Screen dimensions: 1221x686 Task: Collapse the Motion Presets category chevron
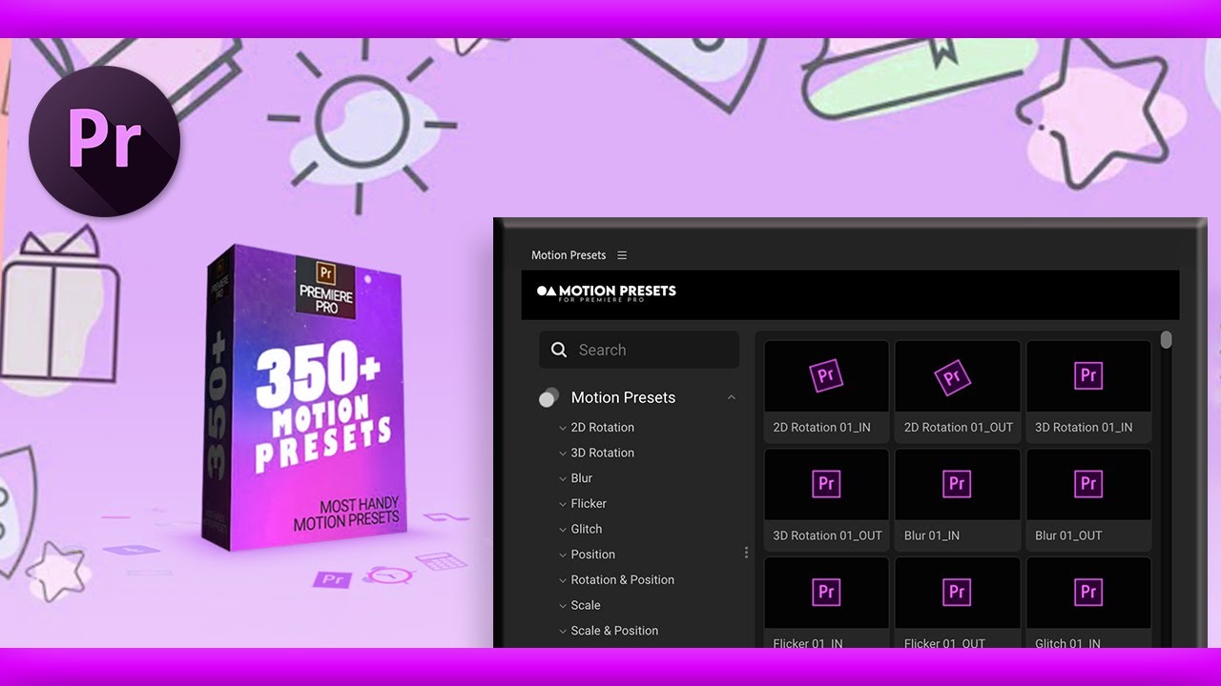(732, 397)
